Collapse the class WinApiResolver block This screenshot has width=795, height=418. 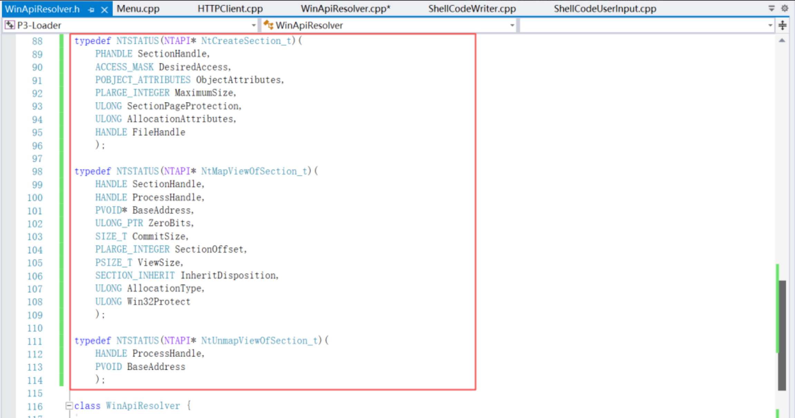point(69,406)
